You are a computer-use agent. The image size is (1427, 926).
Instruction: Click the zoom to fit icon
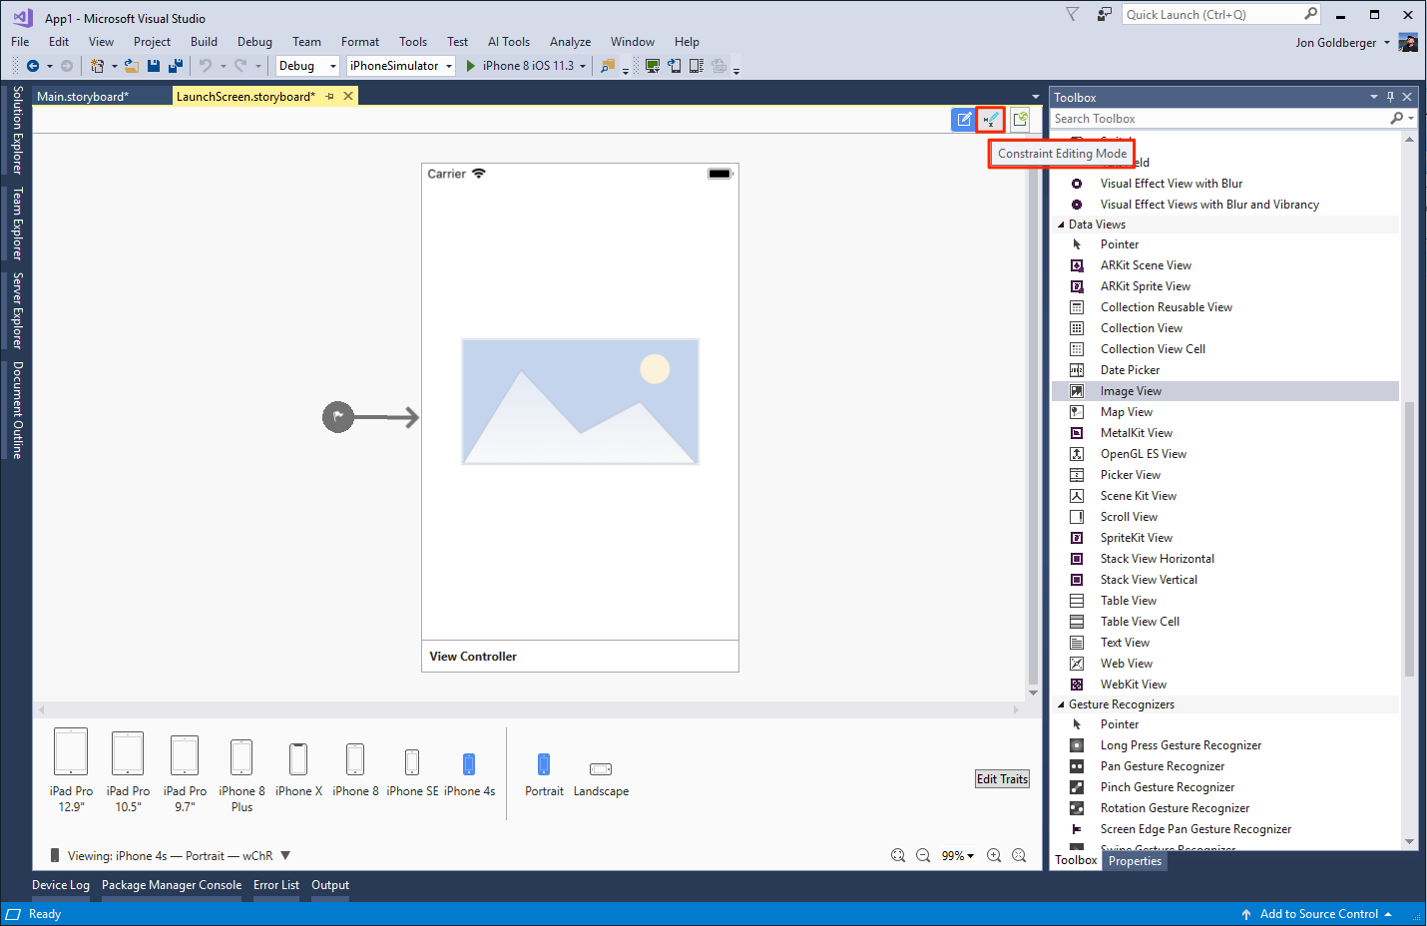click(898, 855)
